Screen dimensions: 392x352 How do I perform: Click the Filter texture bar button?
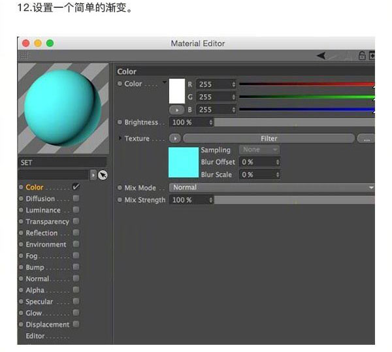click(269, 138)
